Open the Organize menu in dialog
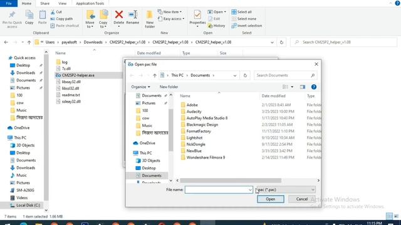This screenshot has width=401, height=225. tap(140, 87)
